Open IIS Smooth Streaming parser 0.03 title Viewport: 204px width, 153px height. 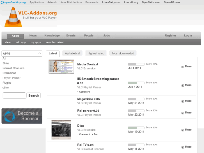98,81
